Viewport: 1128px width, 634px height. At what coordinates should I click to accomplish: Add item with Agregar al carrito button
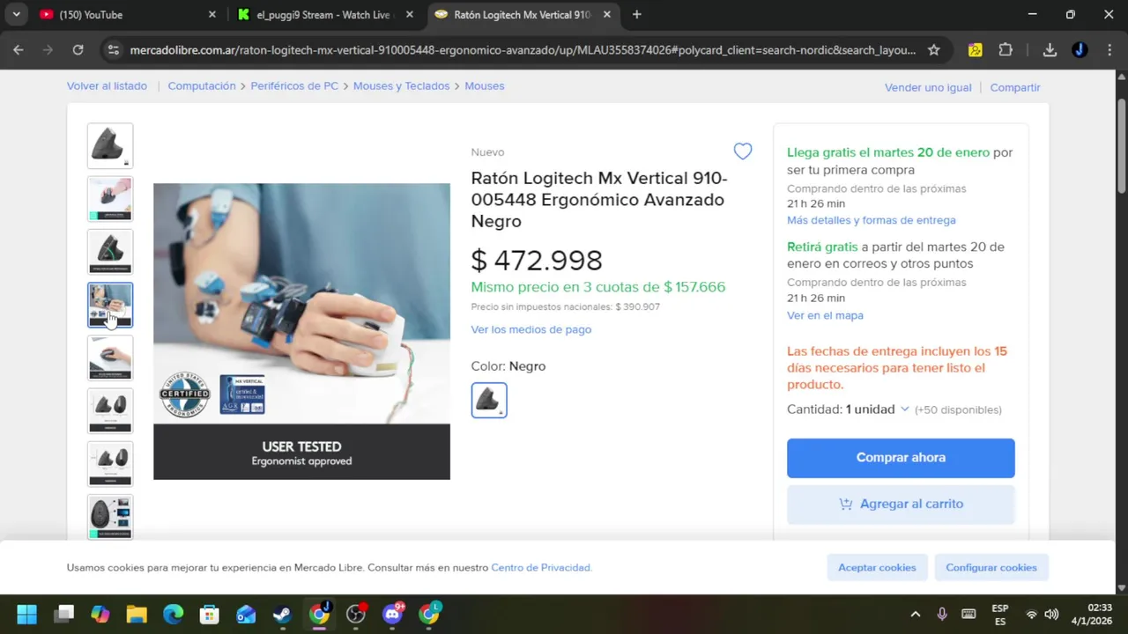(901, 504)
